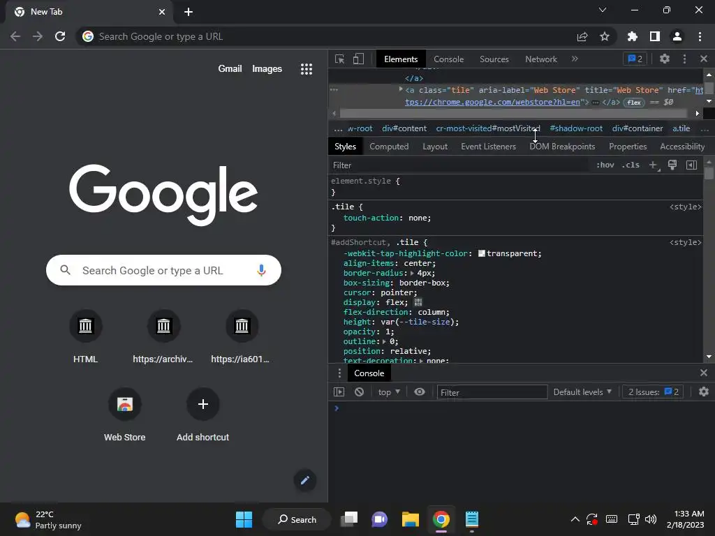
Task: Select a.tile in the breadcrumb
Action: 681,128
